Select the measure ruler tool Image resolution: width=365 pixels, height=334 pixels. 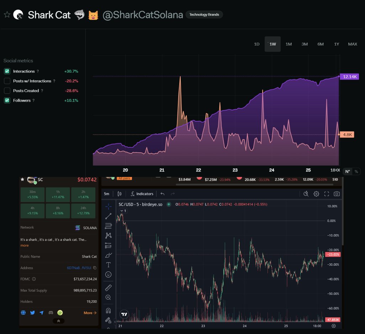click(109, 288)
